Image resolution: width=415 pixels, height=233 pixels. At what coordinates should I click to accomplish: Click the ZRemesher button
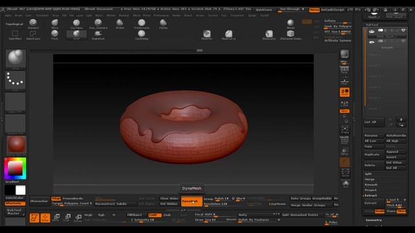pos(40,201)
